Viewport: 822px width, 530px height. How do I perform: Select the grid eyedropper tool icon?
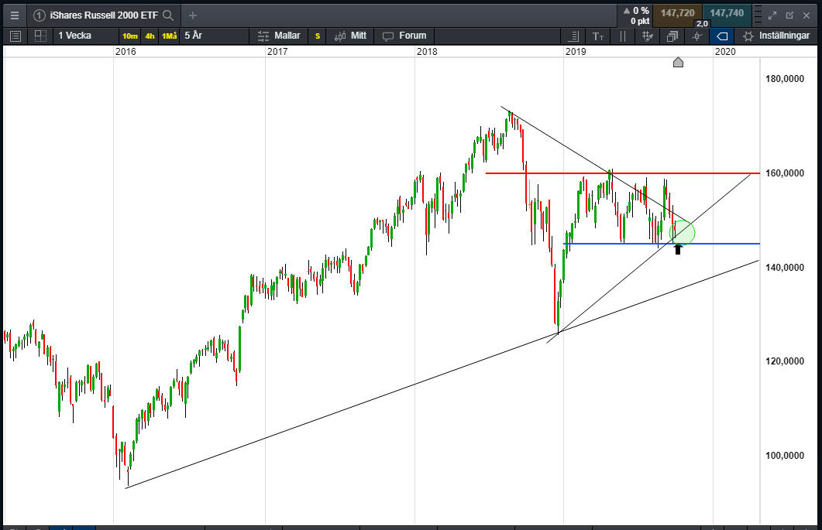[x=648, y=36]
